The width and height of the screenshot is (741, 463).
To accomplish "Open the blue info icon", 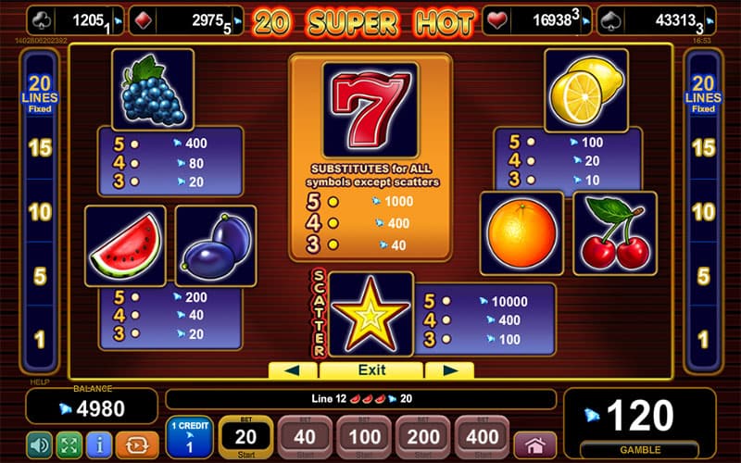I will click(99, 444).
